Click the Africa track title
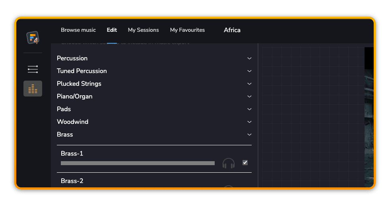Image resolution: width=390 pixels, height=212 pixels. (232, 30)
